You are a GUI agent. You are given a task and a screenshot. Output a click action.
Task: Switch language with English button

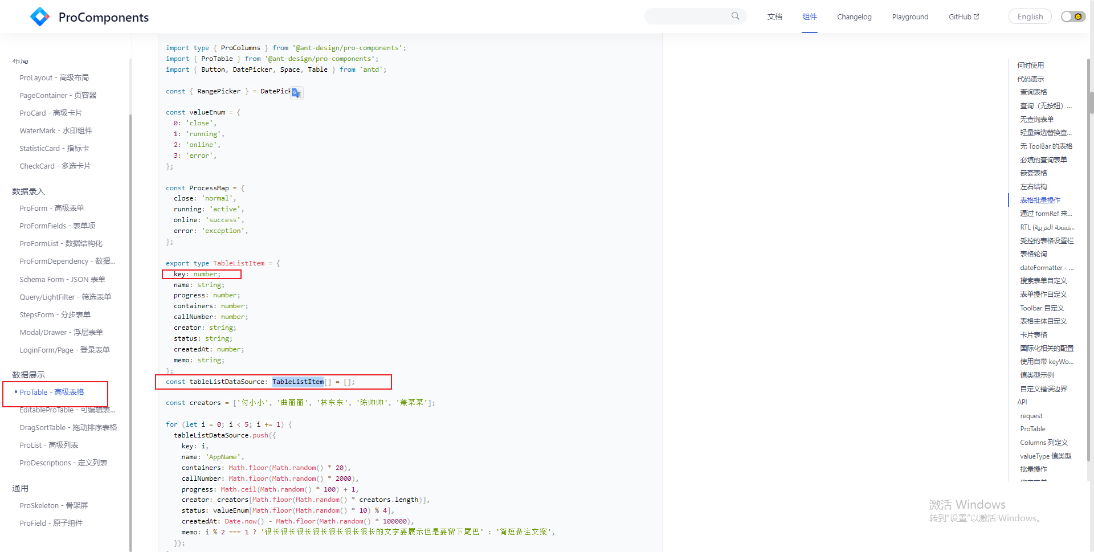(1030, 17)
